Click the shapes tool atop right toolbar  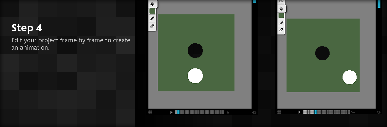pos(281,2)
